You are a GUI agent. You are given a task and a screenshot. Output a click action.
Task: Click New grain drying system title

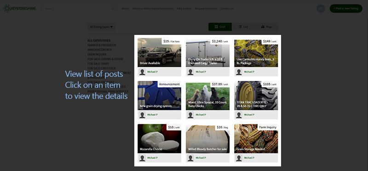coord(155,106)
